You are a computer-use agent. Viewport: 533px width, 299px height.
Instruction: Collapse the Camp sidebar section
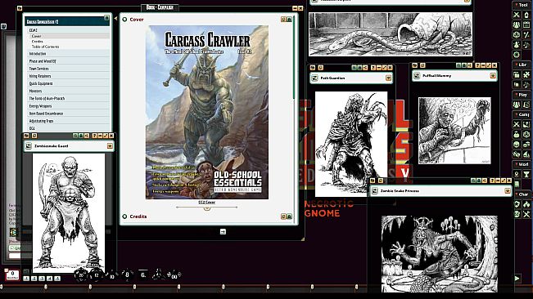522,114
